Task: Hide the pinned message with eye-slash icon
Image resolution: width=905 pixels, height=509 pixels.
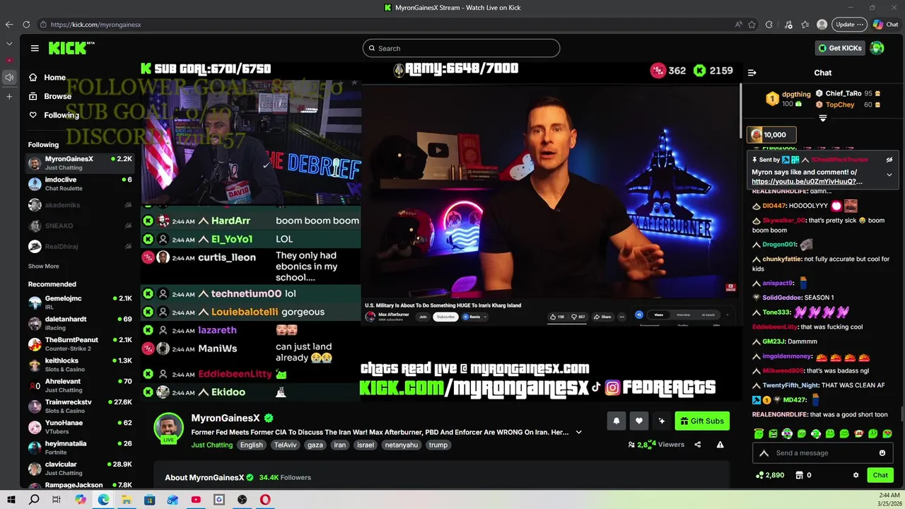Action: tap(889, 160)
